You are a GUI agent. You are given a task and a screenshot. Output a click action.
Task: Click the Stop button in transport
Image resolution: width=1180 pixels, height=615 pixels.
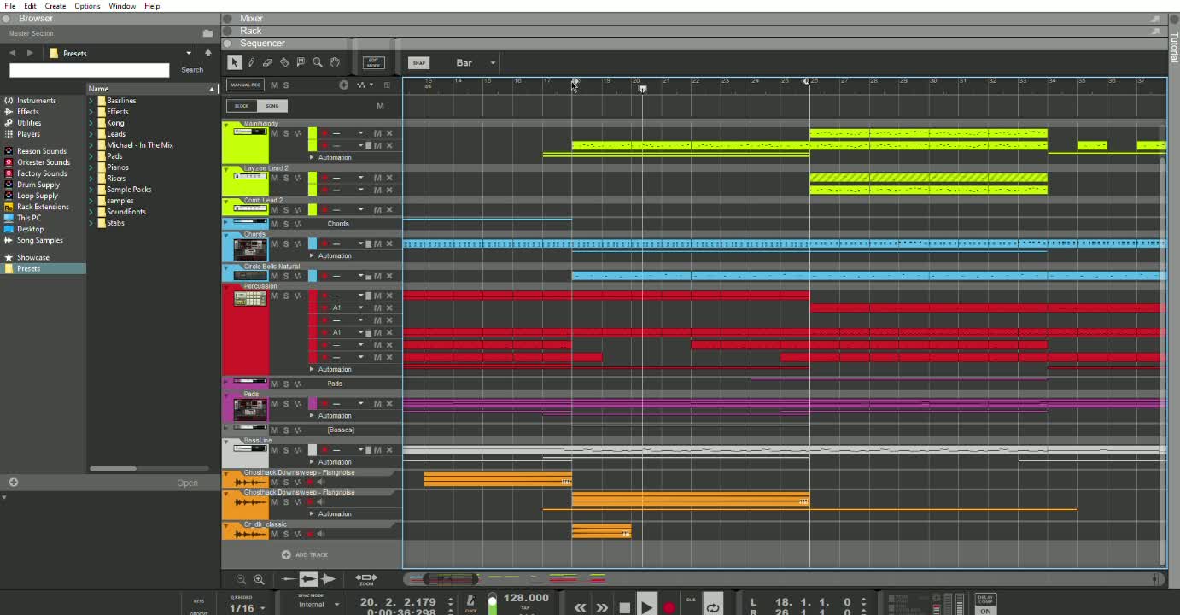tap(624, 607)
